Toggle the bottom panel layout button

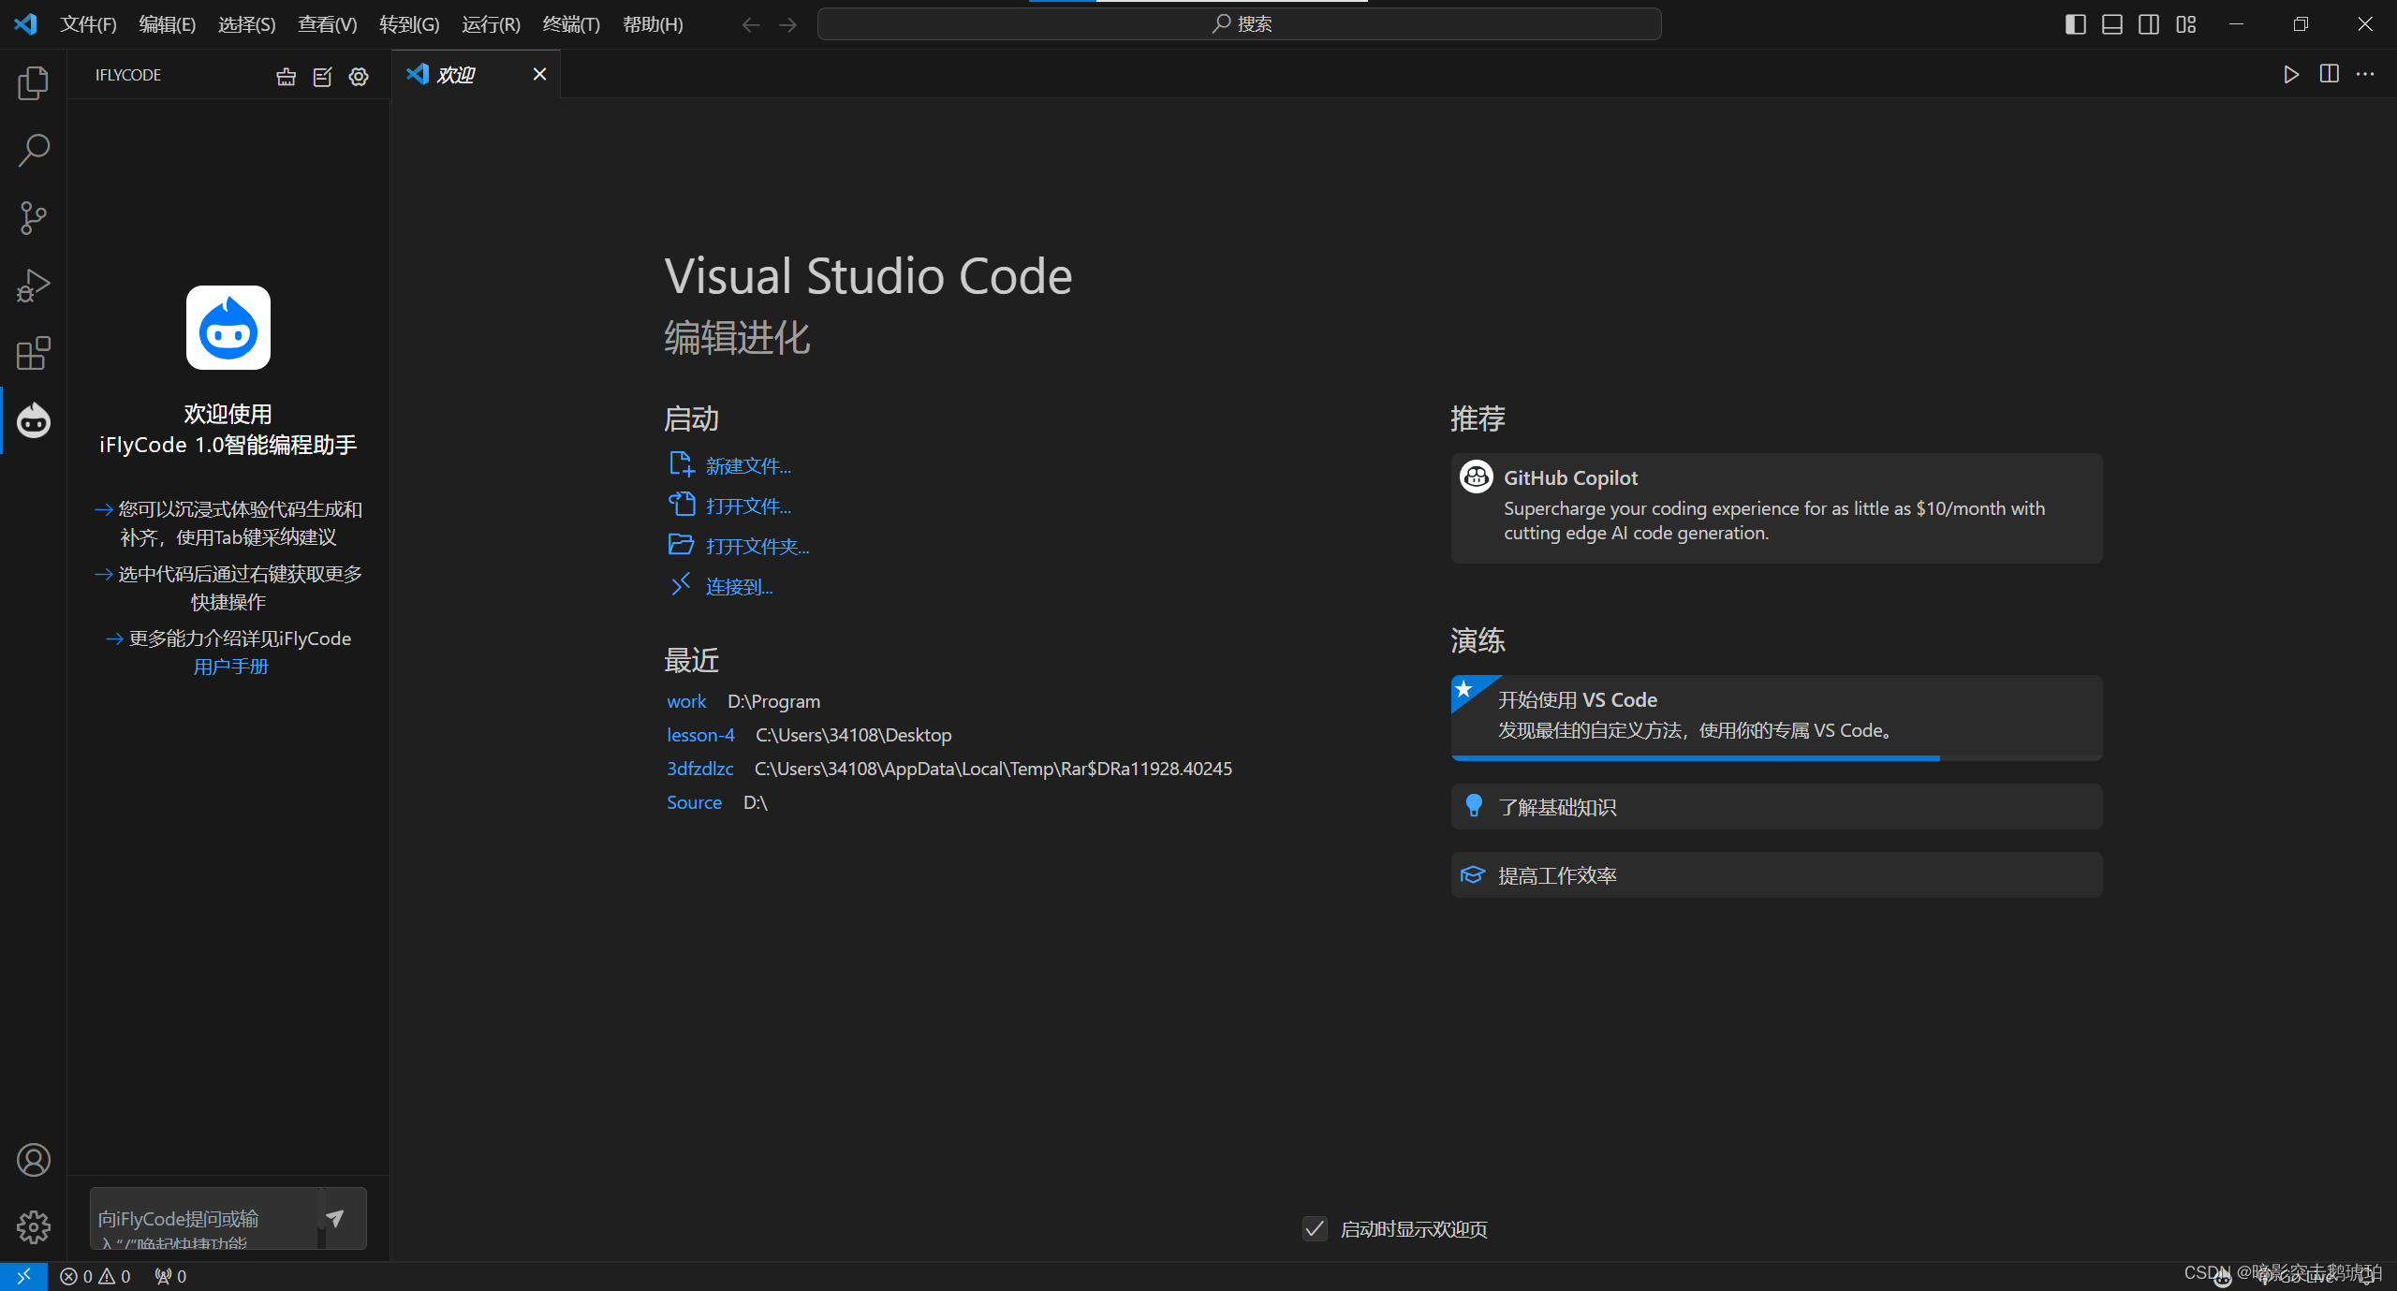[2111, 24]
